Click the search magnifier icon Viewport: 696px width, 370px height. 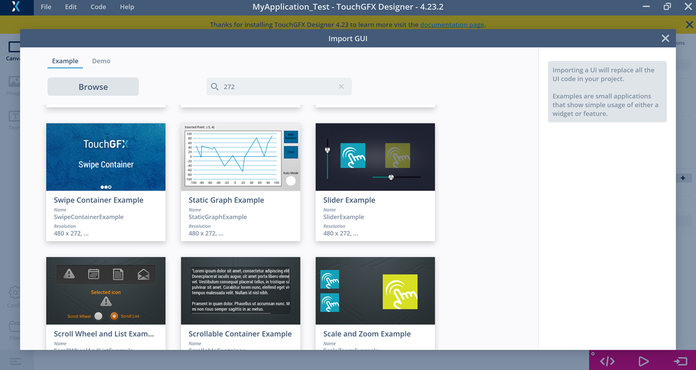tap(215, 87)
